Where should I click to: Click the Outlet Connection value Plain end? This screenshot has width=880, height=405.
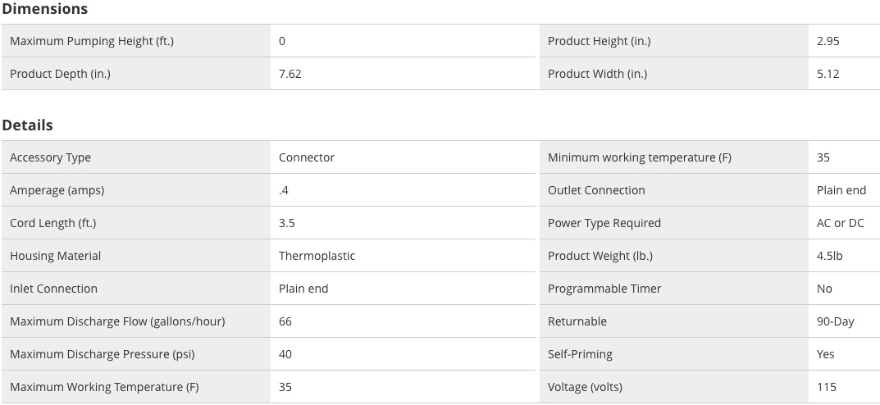pyautogui.click(x=841, y=190)
